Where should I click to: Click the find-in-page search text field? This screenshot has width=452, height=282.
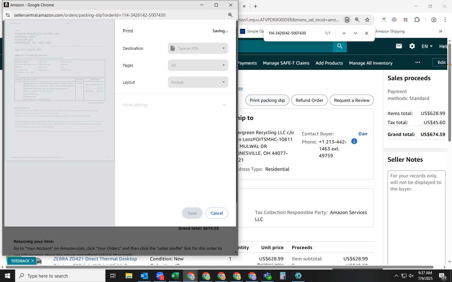[293, 33]
